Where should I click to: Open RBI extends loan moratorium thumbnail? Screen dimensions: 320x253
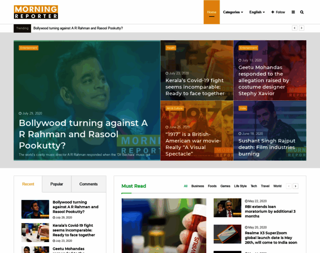pyautogui.click(x=227, y=207)
